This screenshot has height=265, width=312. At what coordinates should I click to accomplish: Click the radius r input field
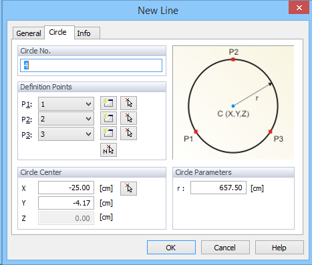click(x=218, y=188)
